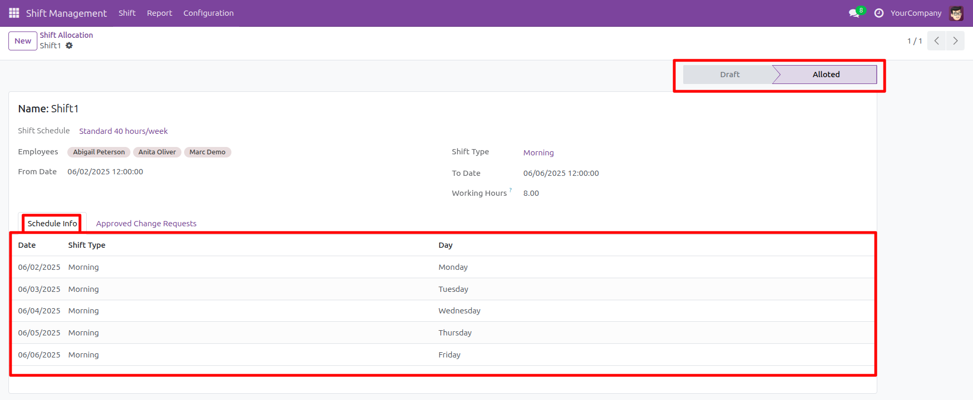The image size is (973, 400).
Task: Open the apps grid menu icon
Action: click(14, 13)
